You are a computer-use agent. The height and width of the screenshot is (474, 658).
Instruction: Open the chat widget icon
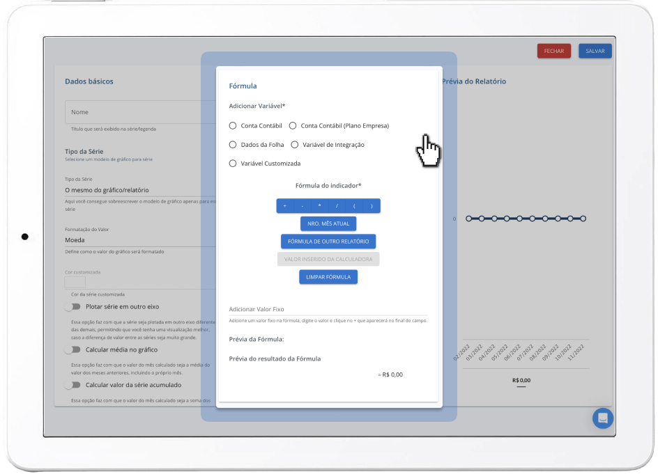click(x=603, y=418)
